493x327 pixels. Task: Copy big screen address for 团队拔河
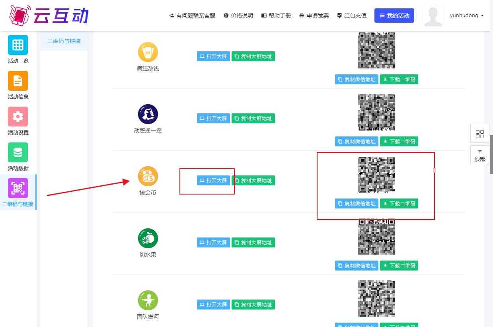[253, 305]
